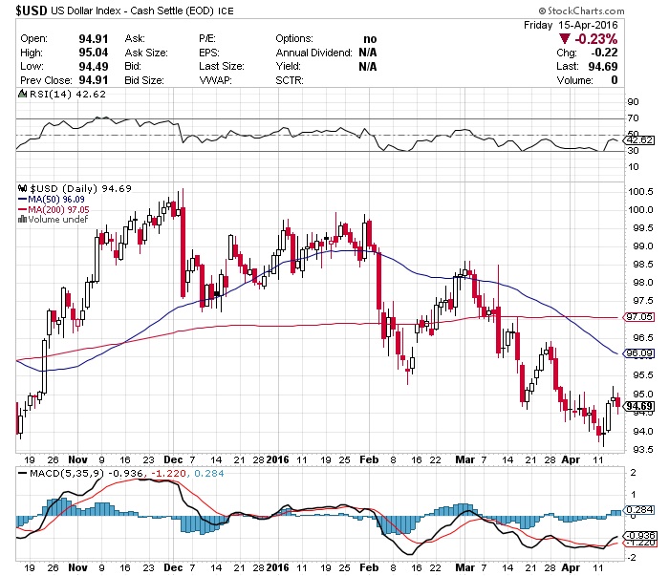The height and width of the screenshot is (576, 669).
Task: Click the MACD signal value -1.220 in legend
Action: pyautogui.click(x=168, y=473)
